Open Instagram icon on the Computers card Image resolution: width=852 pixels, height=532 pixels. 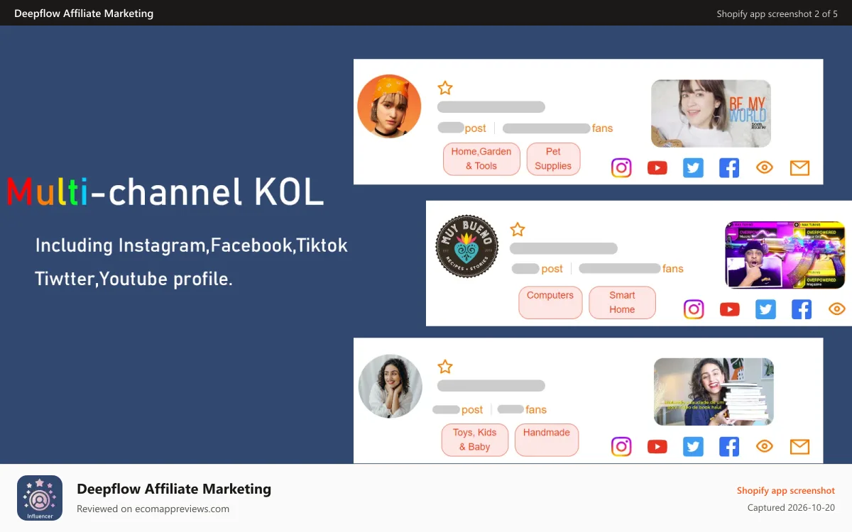click(x=694, y=309)
